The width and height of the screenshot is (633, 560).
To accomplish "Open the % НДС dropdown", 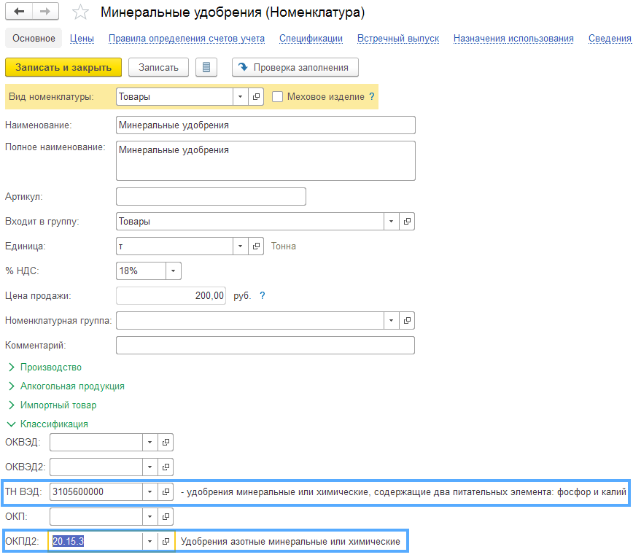I will pyautogui.click(x=174, y=271).
